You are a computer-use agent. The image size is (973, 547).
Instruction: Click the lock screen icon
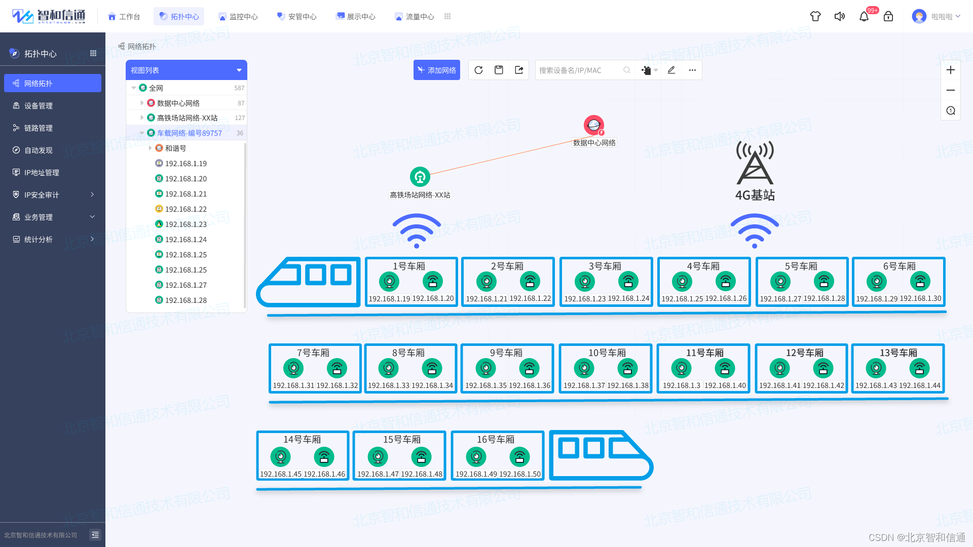pyautogui.click(x=888, y=17)
